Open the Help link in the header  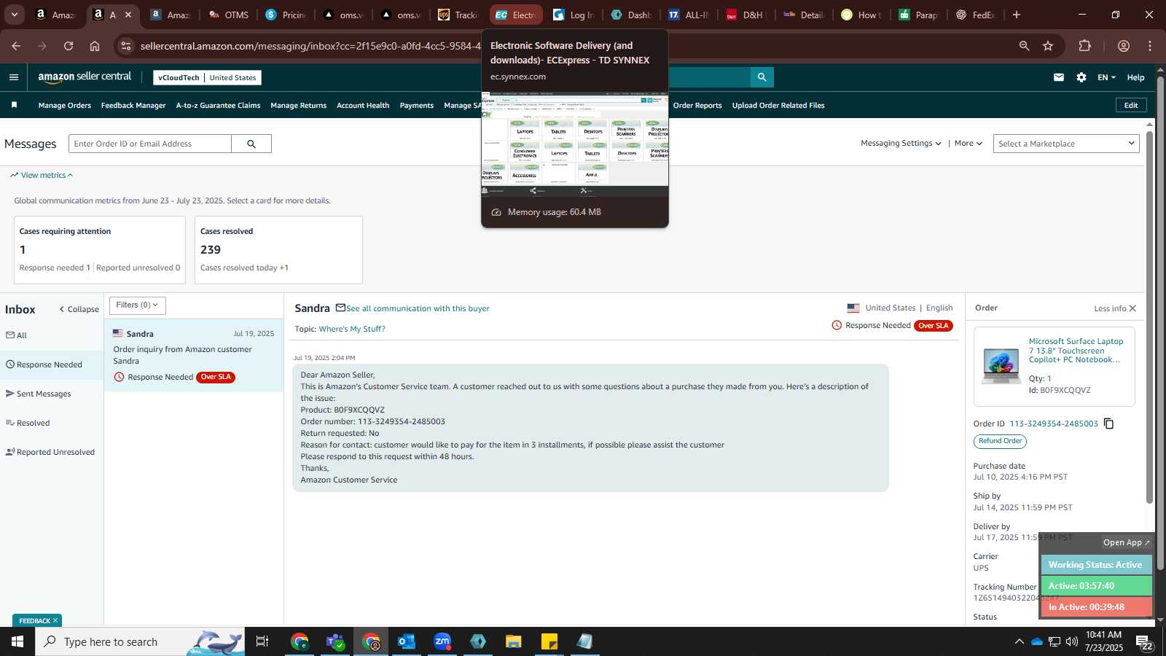pos(1135,77)
